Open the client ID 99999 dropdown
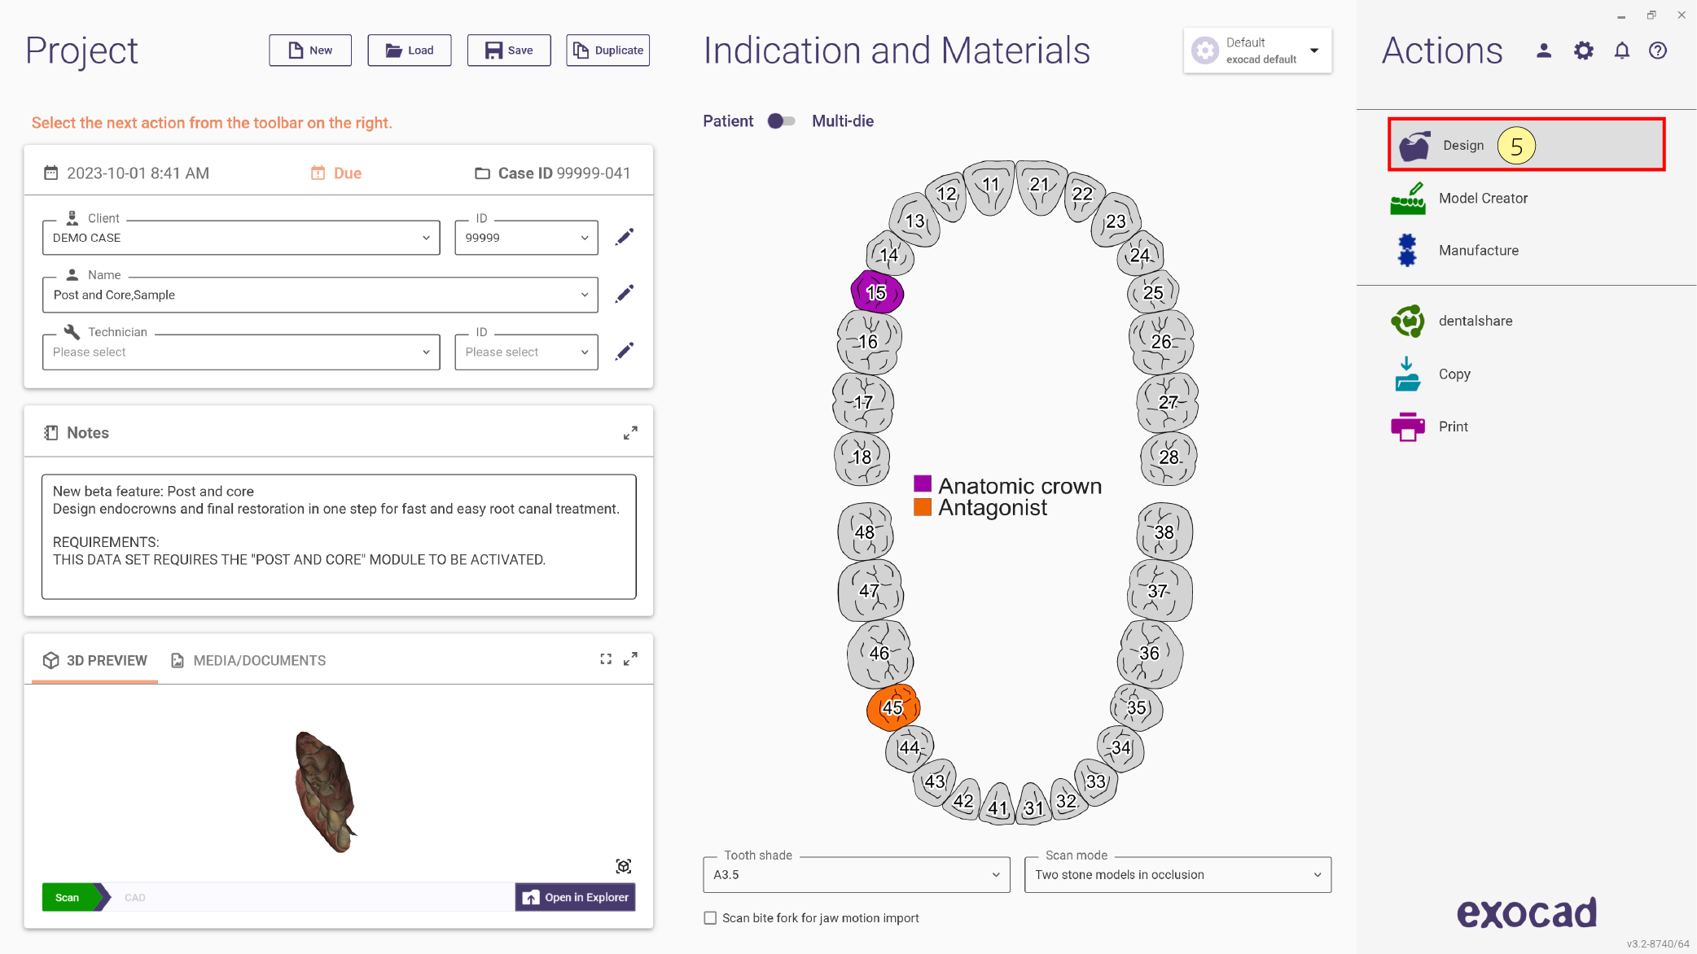 (x=526, y=238)
